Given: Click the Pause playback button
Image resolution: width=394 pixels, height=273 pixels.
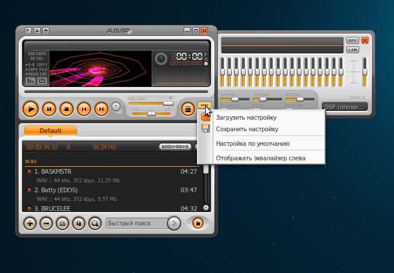Looking at the screenshot, I should pyautogui.click(x=49, y=108).
